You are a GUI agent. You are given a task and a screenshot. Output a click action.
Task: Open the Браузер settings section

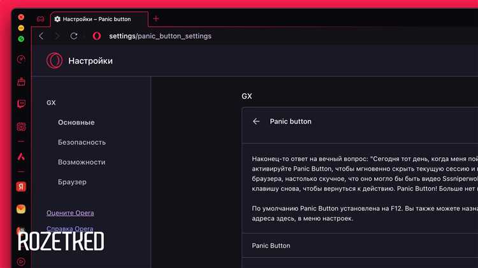point(72,182)
